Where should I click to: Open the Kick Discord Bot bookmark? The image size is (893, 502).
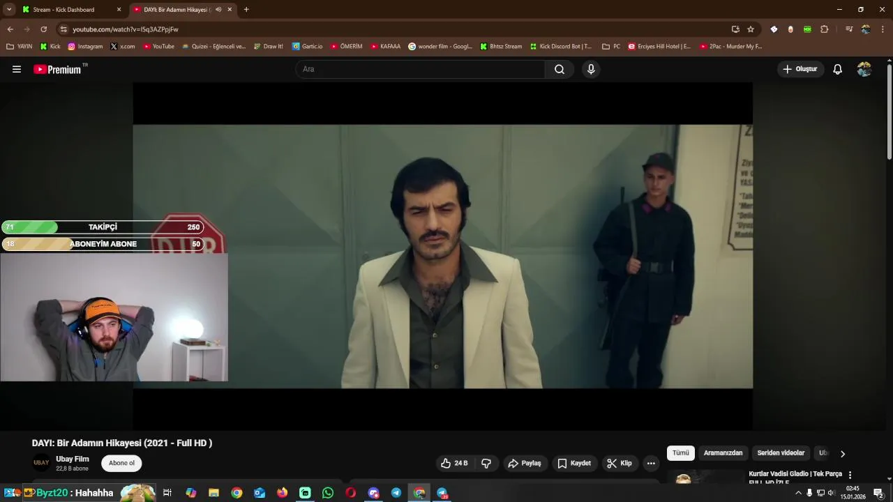coord(562,47)
